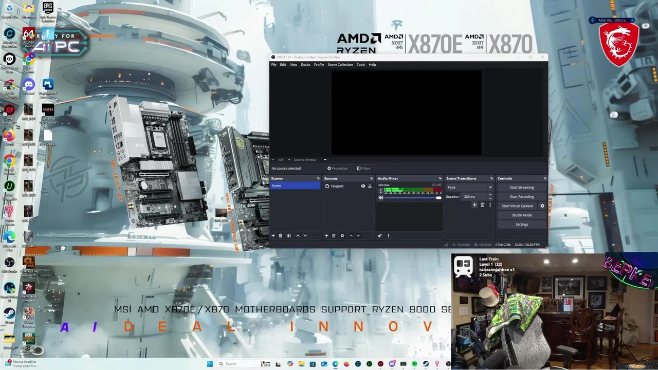Open the Fade transition dropdown
This screenshot has height=370, width=658.
pyautogui.click(x=469, y=188)
